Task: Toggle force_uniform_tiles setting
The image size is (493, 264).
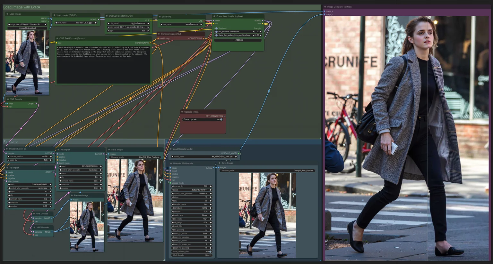Action: pyautogui.click(x=210, y=252)
